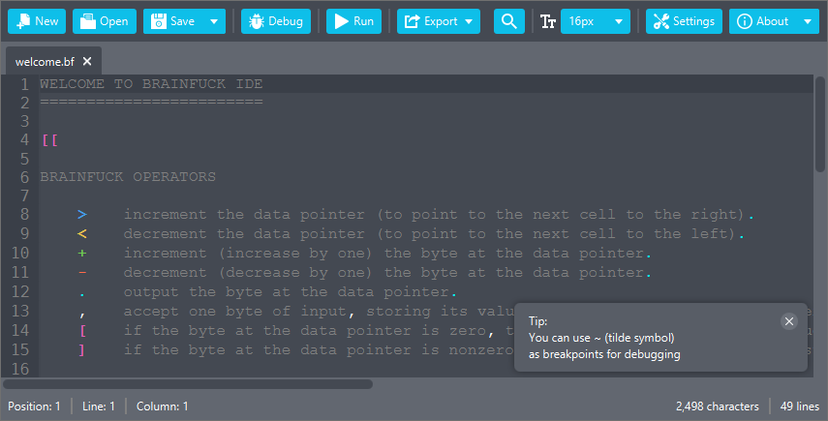This screenshot has height=421, width=828.
Task: Click the vertical editor scrollbar thumb
Action: pyautogui.click(x=819, y=125)
